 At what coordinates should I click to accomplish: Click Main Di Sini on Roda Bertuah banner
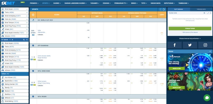click(177, 68)
